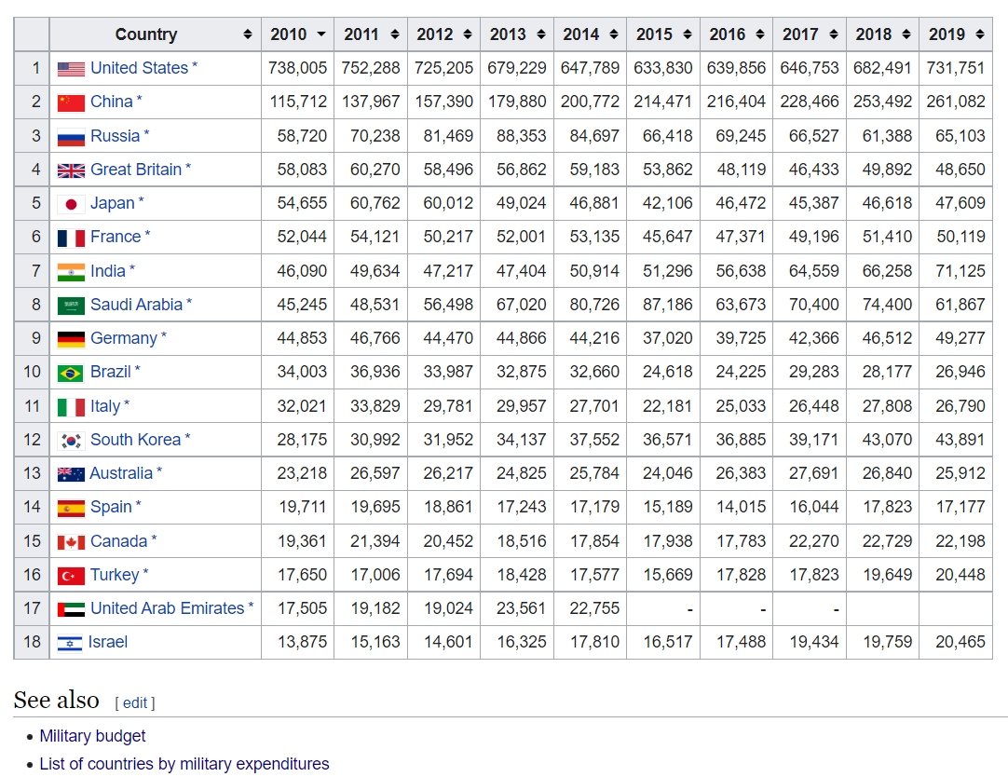Select India 2019 value 71,125
The height and width of the screenshot is (777, 1008).
960,270
